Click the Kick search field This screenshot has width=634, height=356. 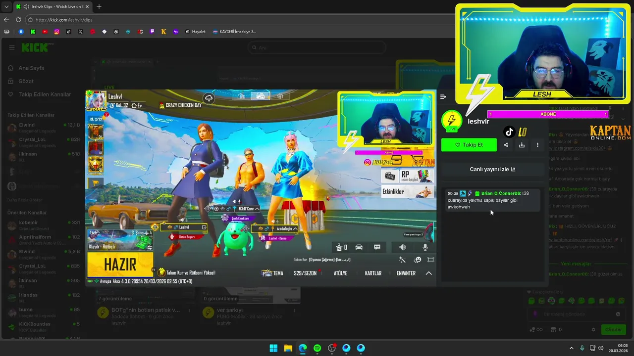(x=317, y=47)
